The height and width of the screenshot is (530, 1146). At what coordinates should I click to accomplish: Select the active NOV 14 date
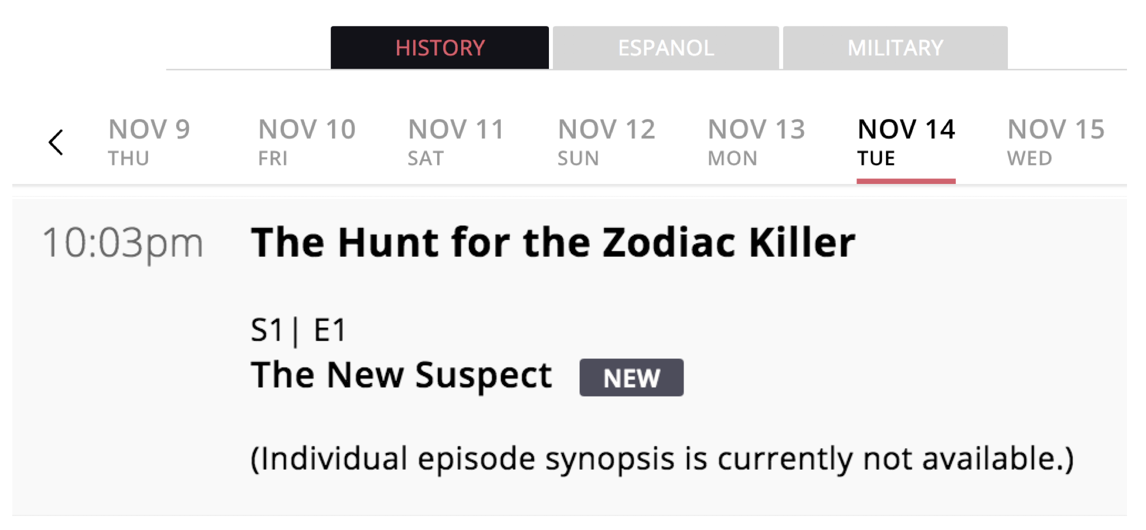click(x=906, y=142)
